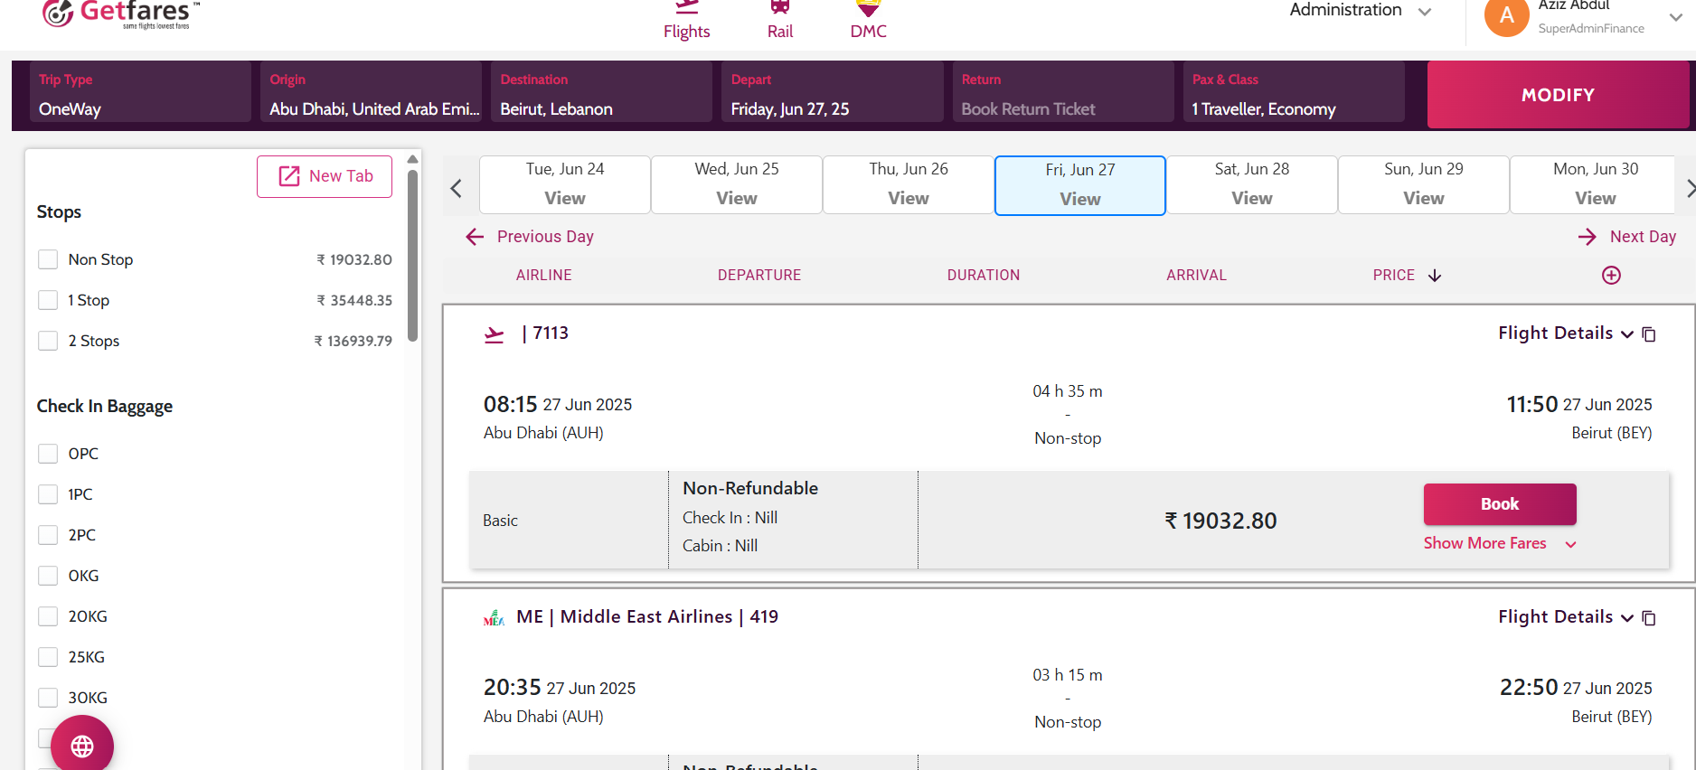Check the Non Stop filter
This screenshot has width=1696, height=770.
coord(48,260)
